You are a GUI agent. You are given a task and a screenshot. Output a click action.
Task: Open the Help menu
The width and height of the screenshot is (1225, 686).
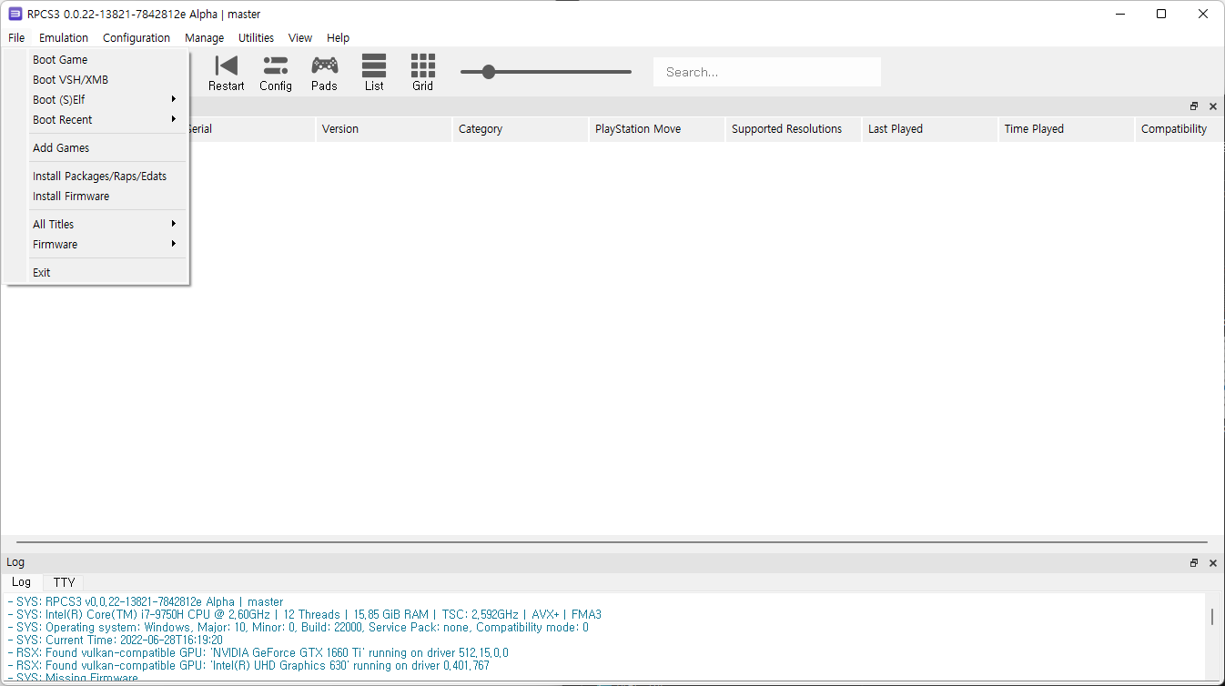[338, 38]
